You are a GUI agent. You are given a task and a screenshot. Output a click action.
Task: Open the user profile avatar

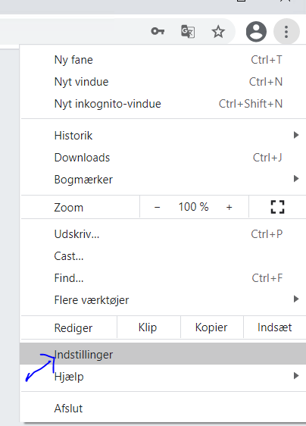[256, 32]
